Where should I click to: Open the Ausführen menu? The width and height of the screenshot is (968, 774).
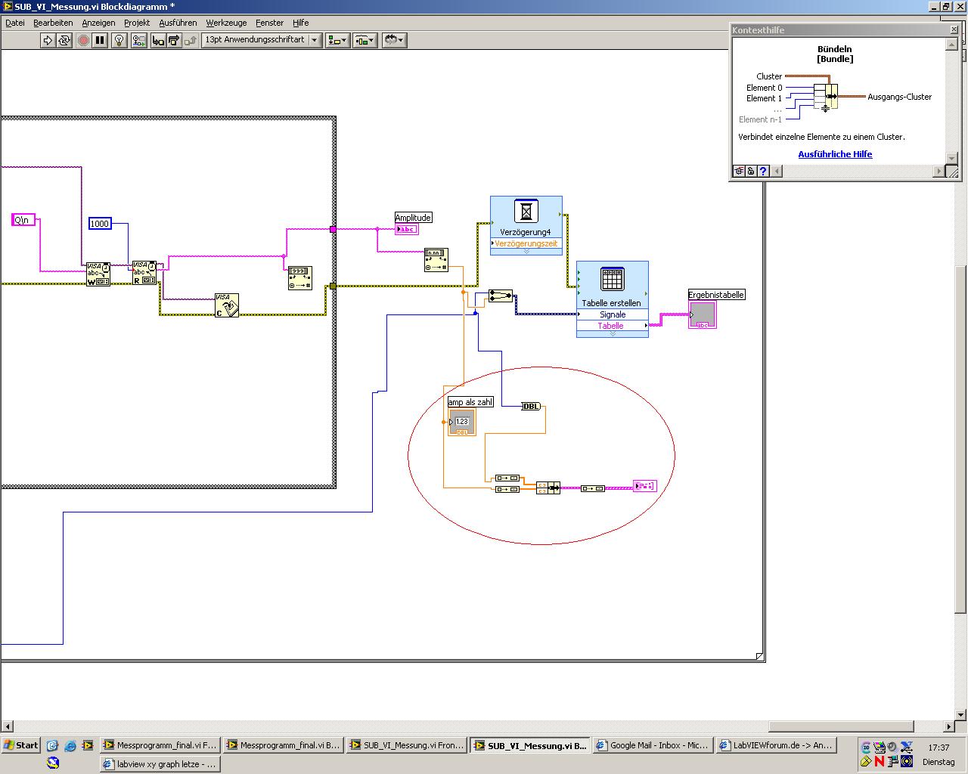(x=178, y=23)
